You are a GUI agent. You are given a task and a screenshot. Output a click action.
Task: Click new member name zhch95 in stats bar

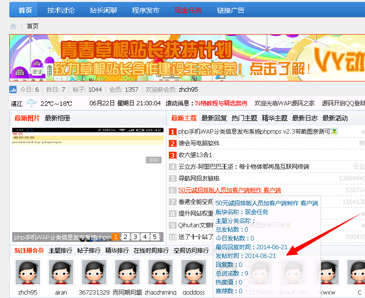(x=188, y=90)
